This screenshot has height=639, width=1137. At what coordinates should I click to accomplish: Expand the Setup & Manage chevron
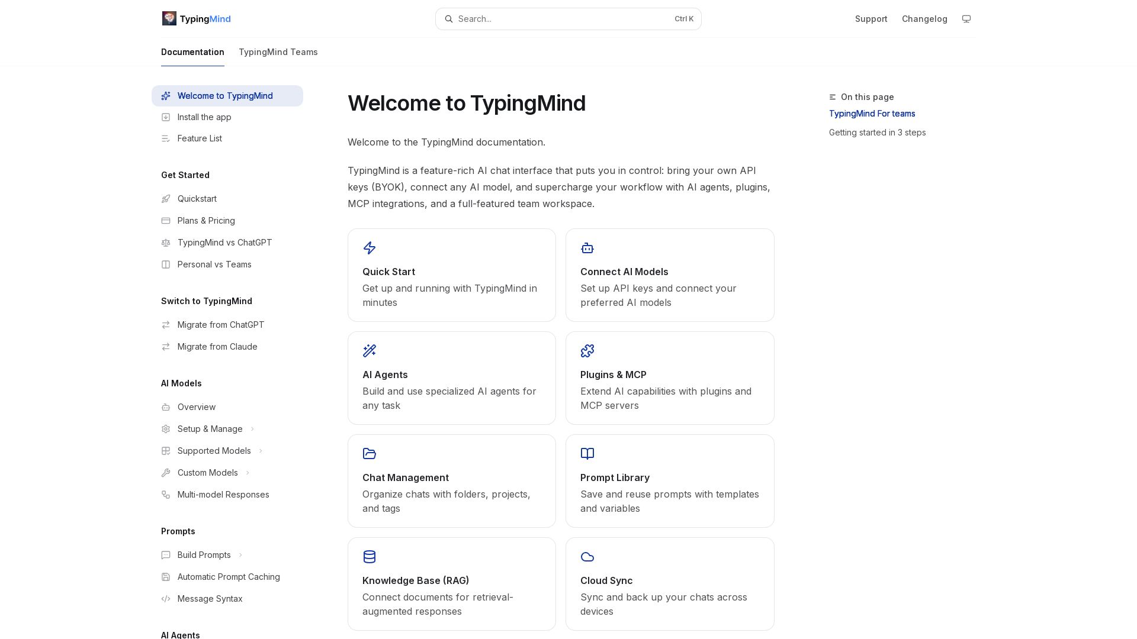click(x=252, y=429)
